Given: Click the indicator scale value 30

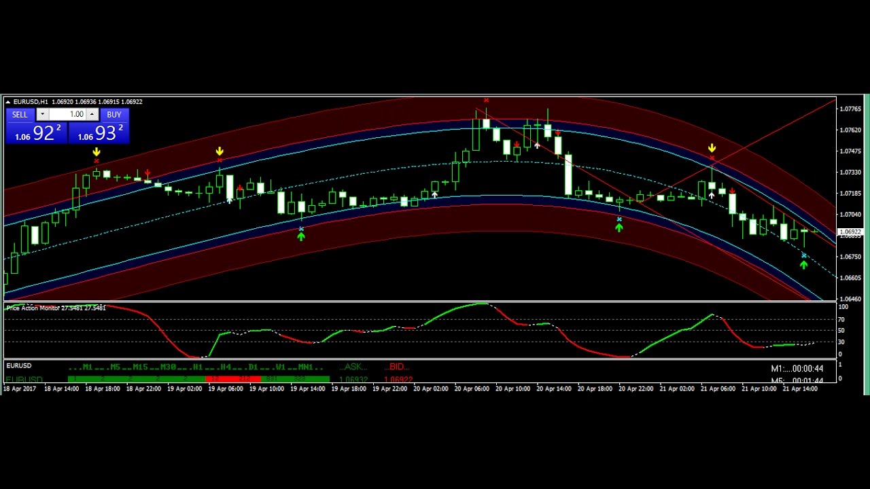Looking at the screenshot, I should tap(841, 342).
